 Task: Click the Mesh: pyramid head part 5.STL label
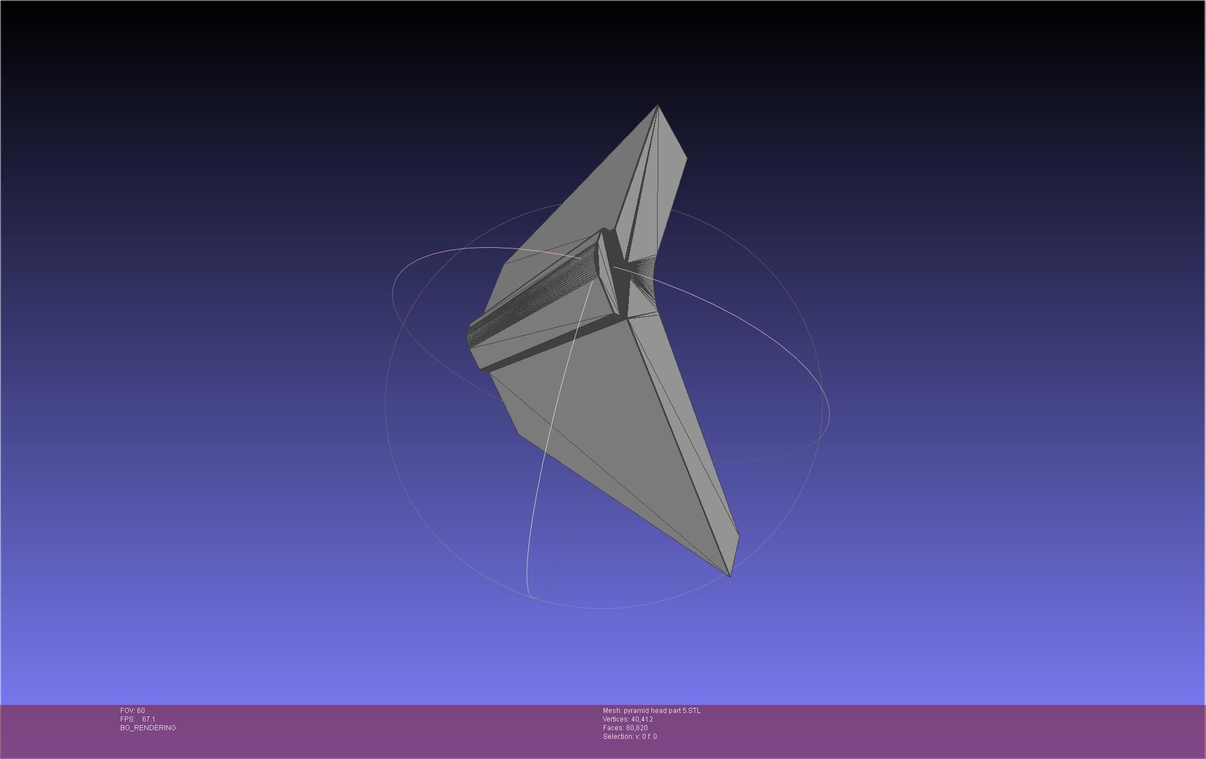click(651, 711)
